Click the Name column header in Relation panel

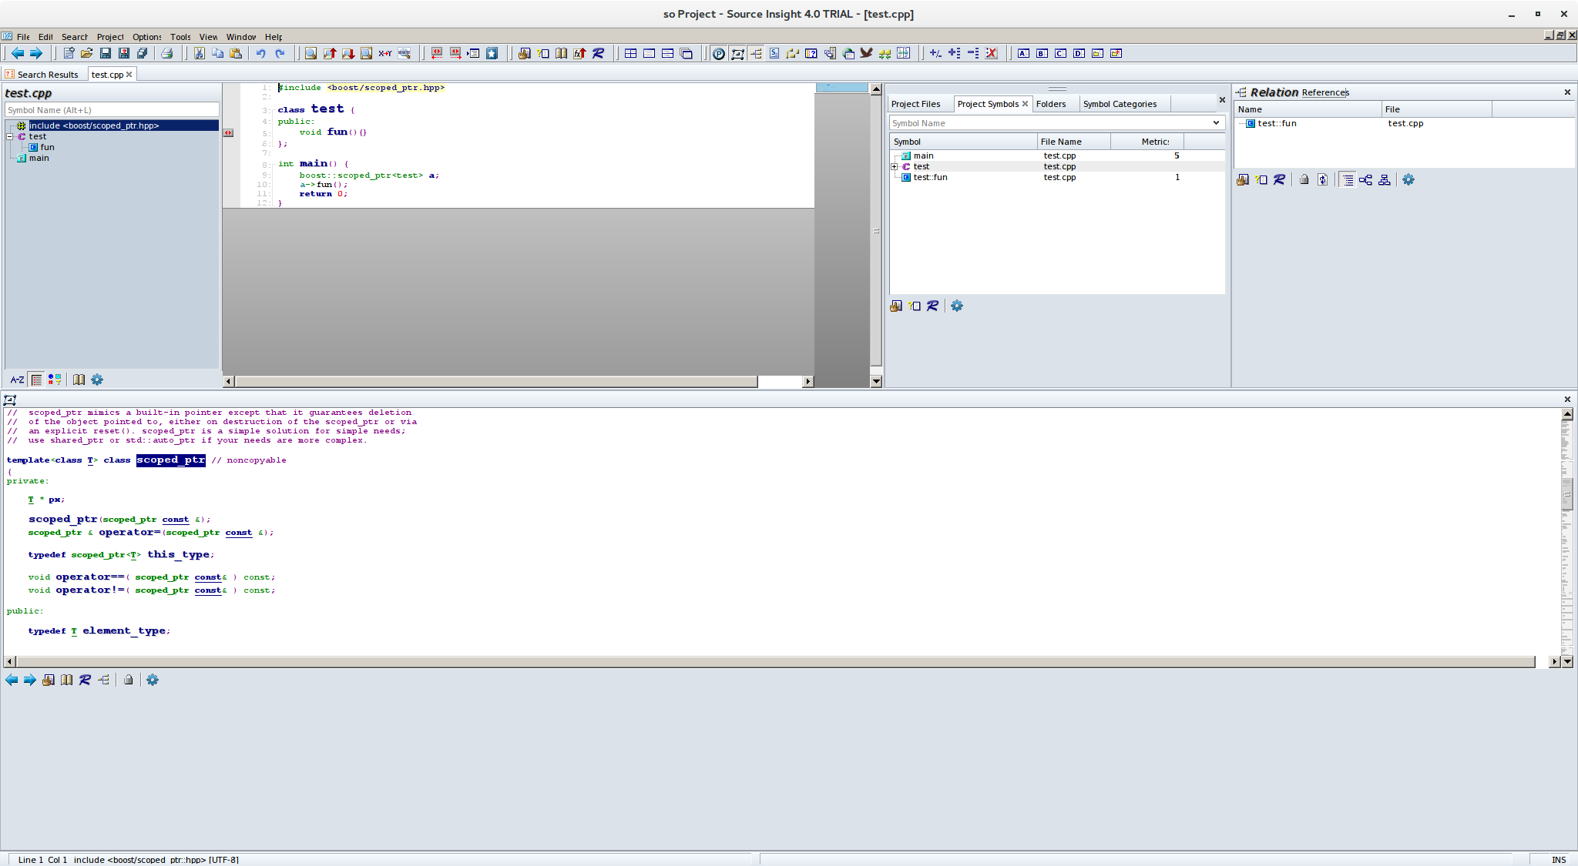[x=1308, y=109]
